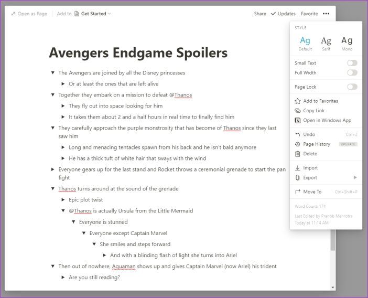This screenshot has height=298, width=368.
Task: Click the UPGRADE badge beside Page History
Action: [348, 144]
